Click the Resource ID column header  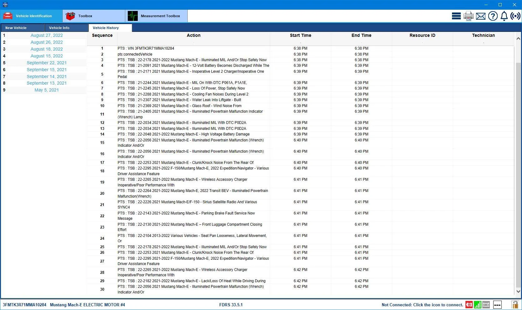coord(422,35)
